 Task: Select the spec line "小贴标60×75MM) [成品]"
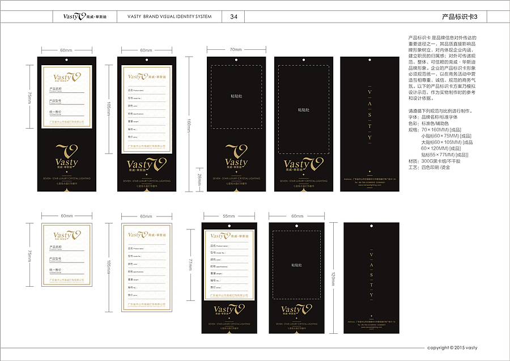[447, 135]
